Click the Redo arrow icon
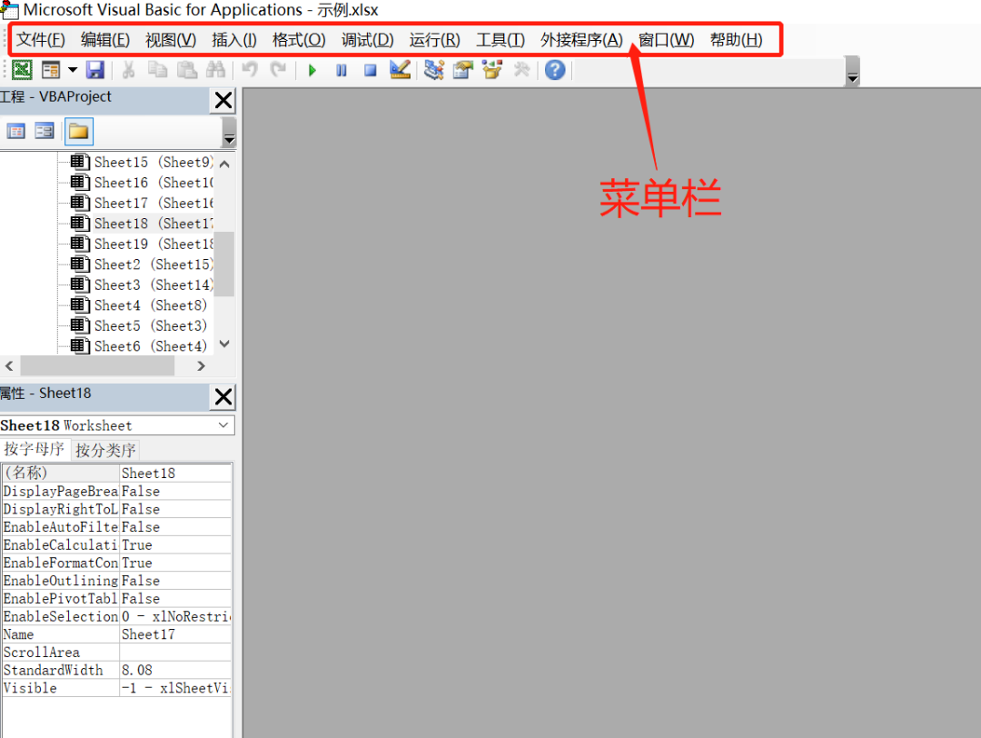 [x=278, y=69]
